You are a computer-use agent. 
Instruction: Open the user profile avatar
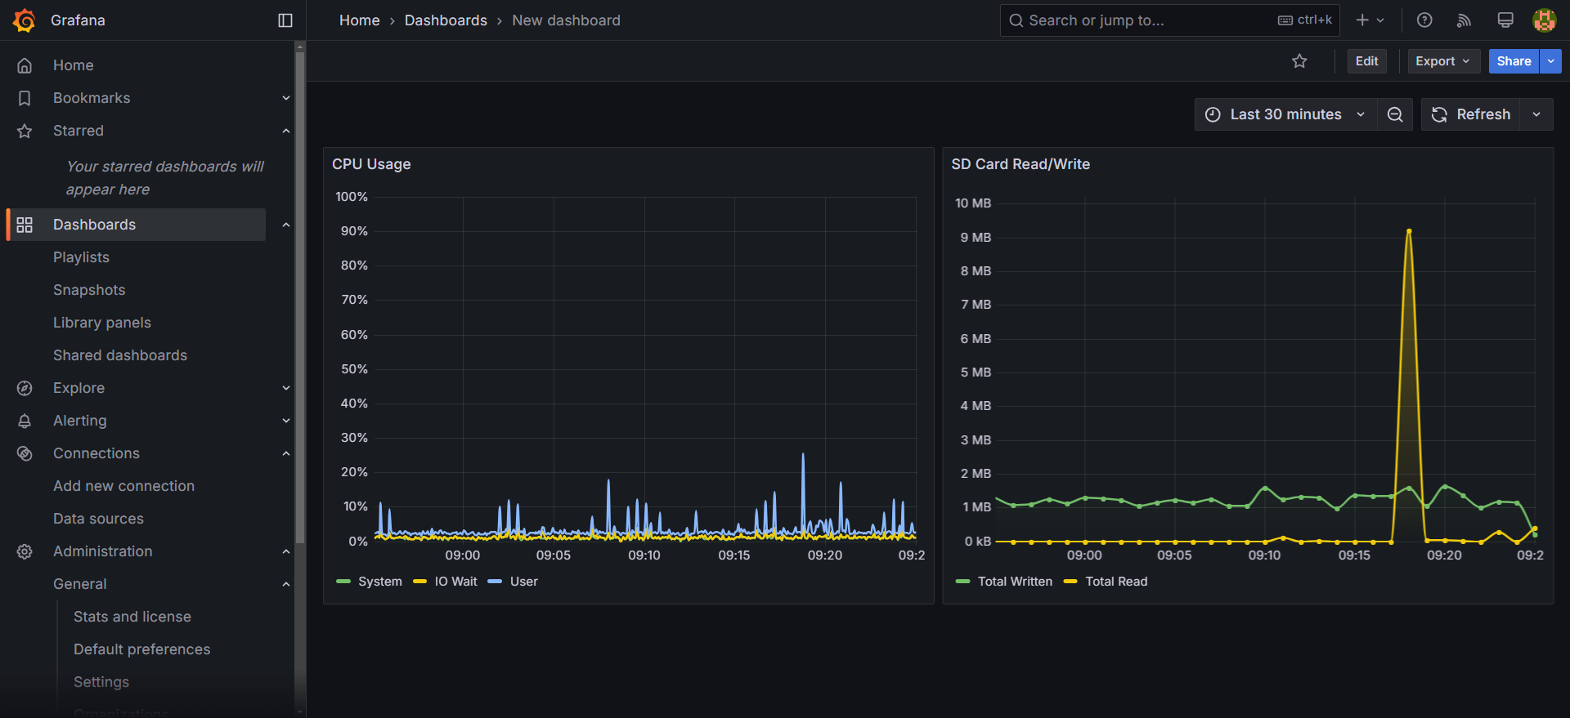pyautogui.click(x=1544, y=20)
